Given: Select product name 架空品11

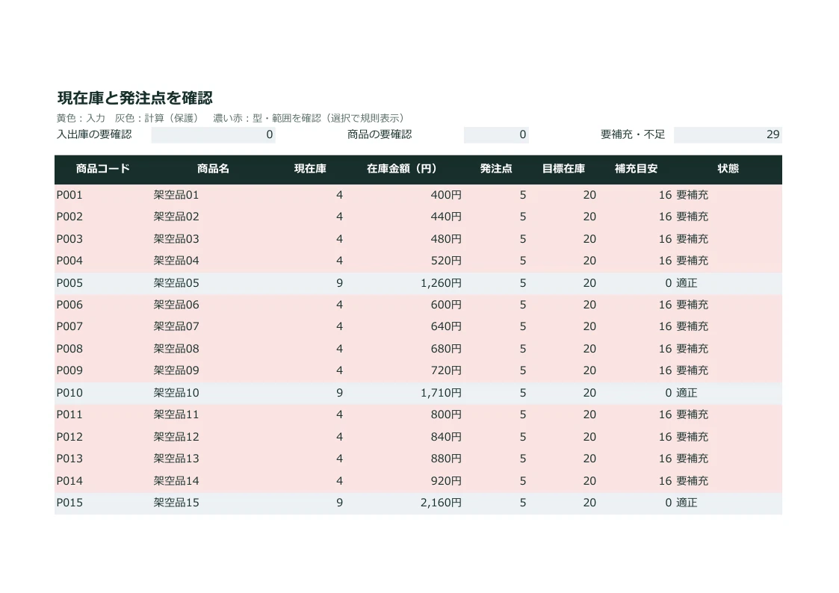Looking at the screenshot, I should point(176,415).
